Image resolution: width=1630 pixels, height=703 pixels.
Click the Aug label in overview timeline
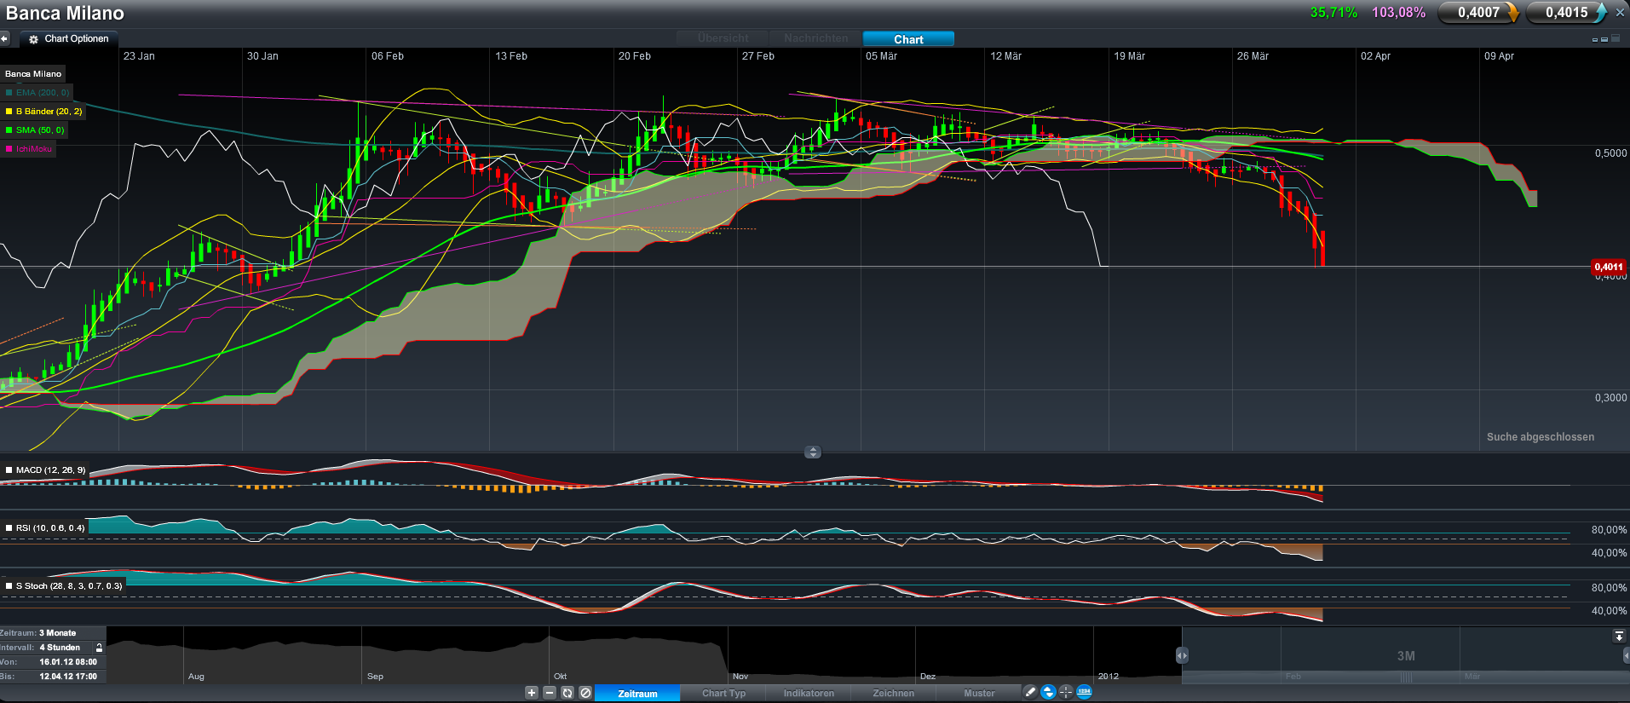(196, 677)
